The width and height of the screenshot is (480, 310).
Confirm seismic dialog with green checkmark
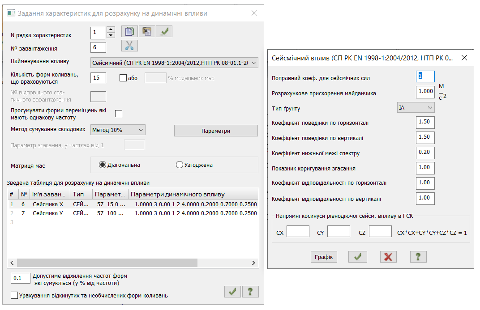click(359, 257)
